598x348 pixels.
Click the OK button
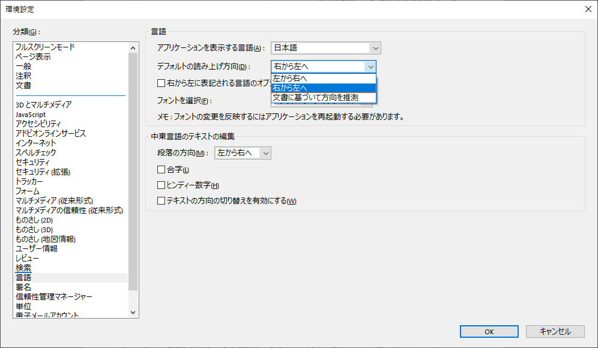click(x=489, y=332)
